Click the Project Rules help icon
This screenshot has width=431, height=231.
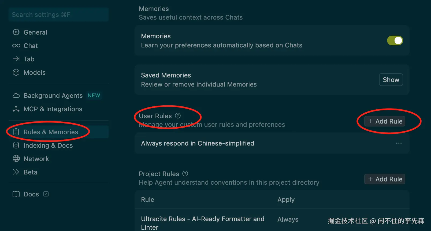185,174
